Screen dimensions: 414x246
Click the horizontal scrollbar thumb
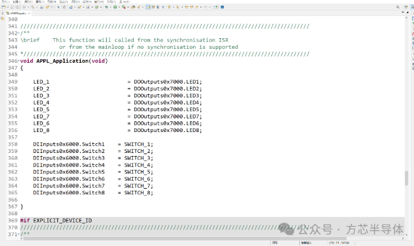185,239
